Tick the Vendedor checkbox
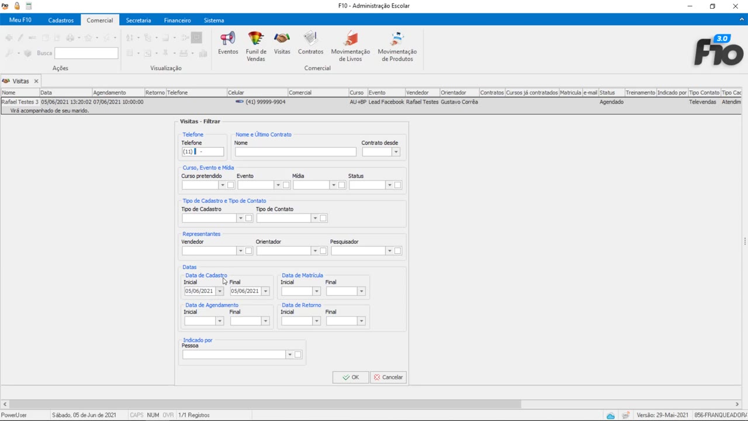Screen dimensions: 748x421 pyautogui.click(x=249, y=251)
